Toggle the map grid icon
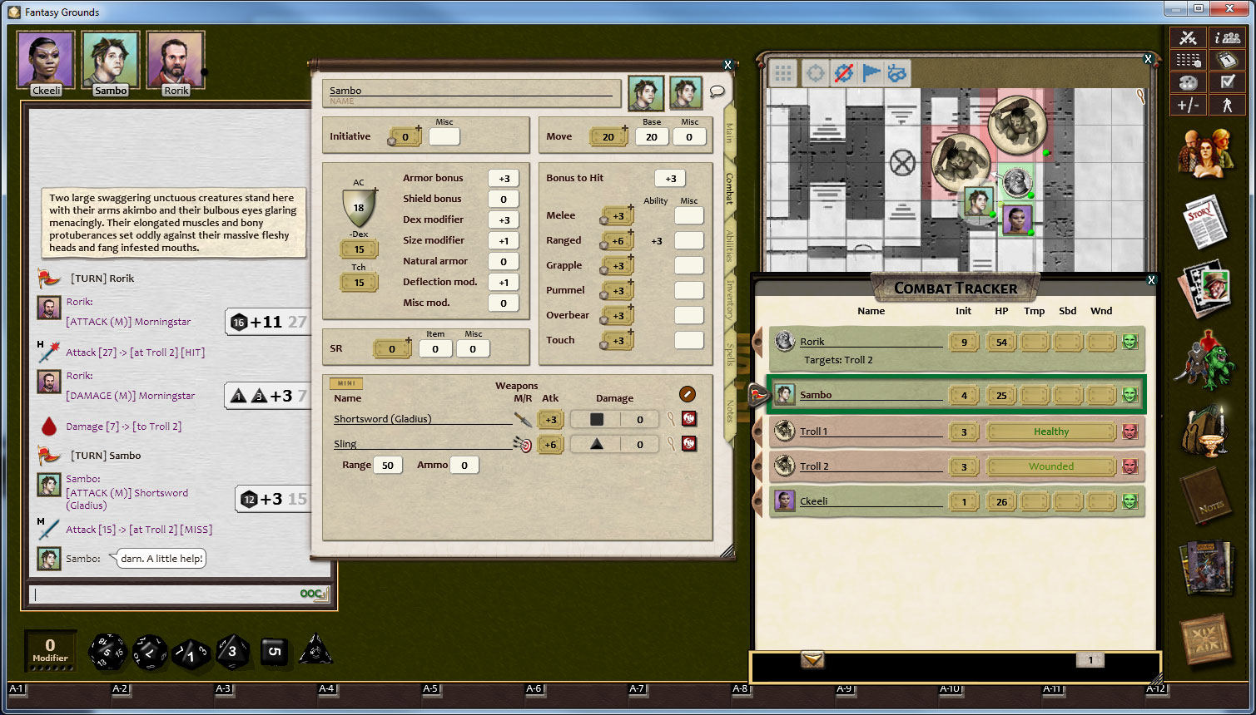 (782, 73)
